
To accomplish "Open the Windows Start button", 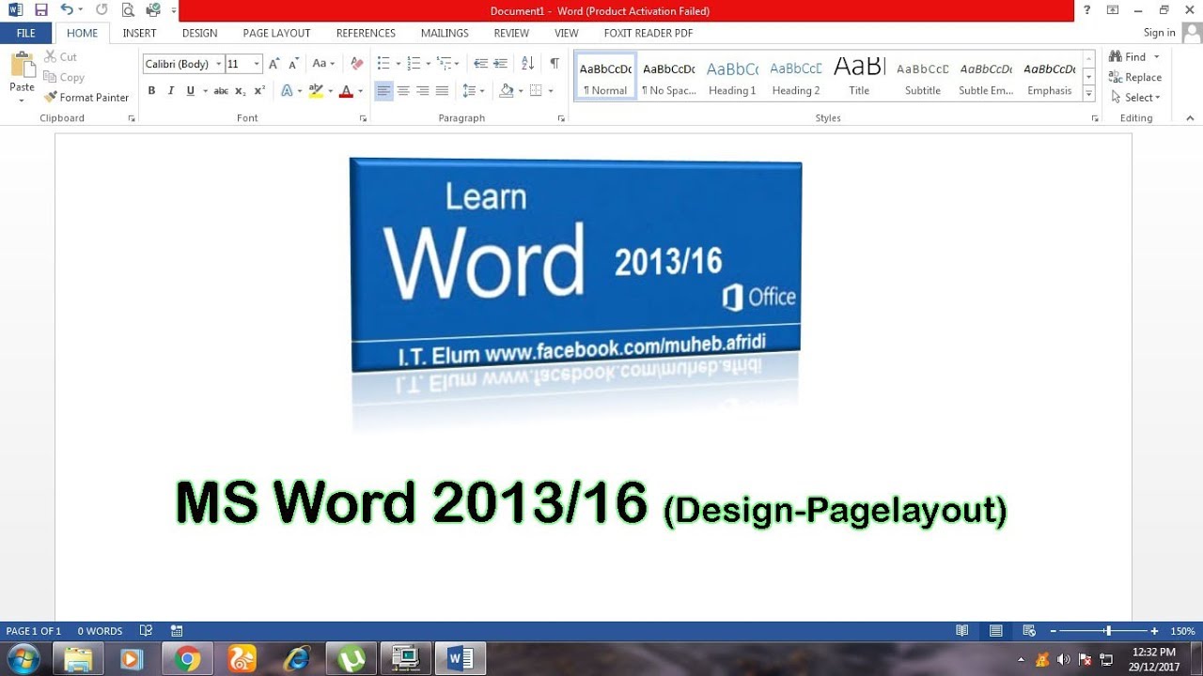I will [x=22, y=659].
